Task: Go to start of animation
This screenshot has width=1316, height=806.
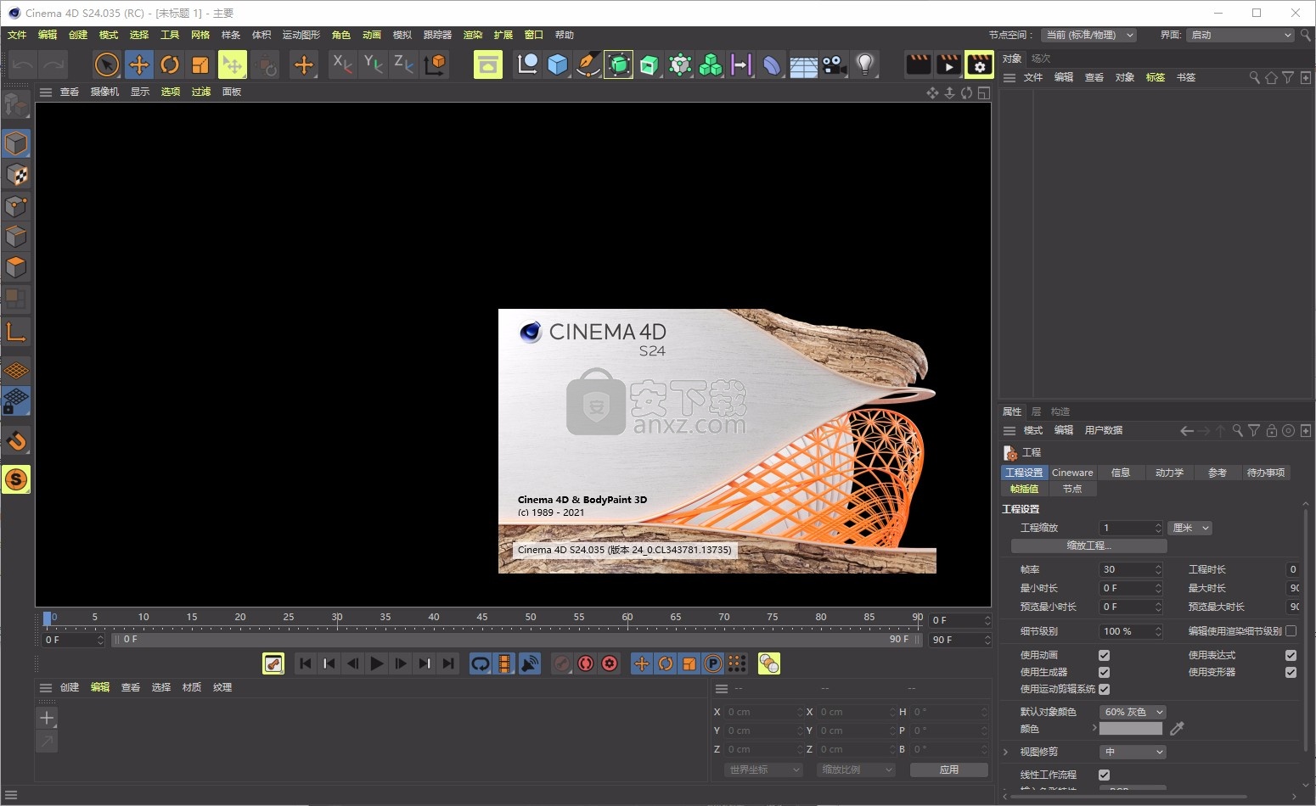Action: pos(306,663)
